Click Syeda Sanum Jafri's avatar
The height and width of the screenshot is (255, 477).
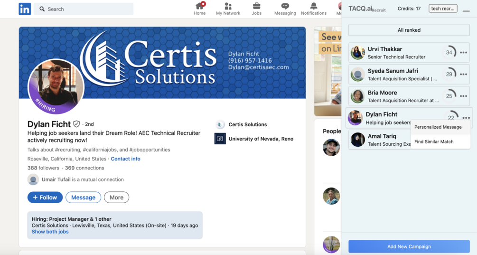click(x=358, y=74)
